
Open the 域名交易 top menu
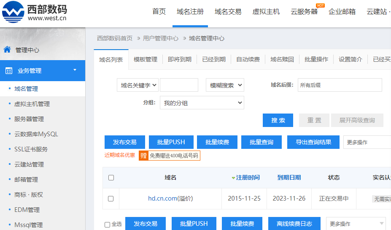[x=228, y=12]
